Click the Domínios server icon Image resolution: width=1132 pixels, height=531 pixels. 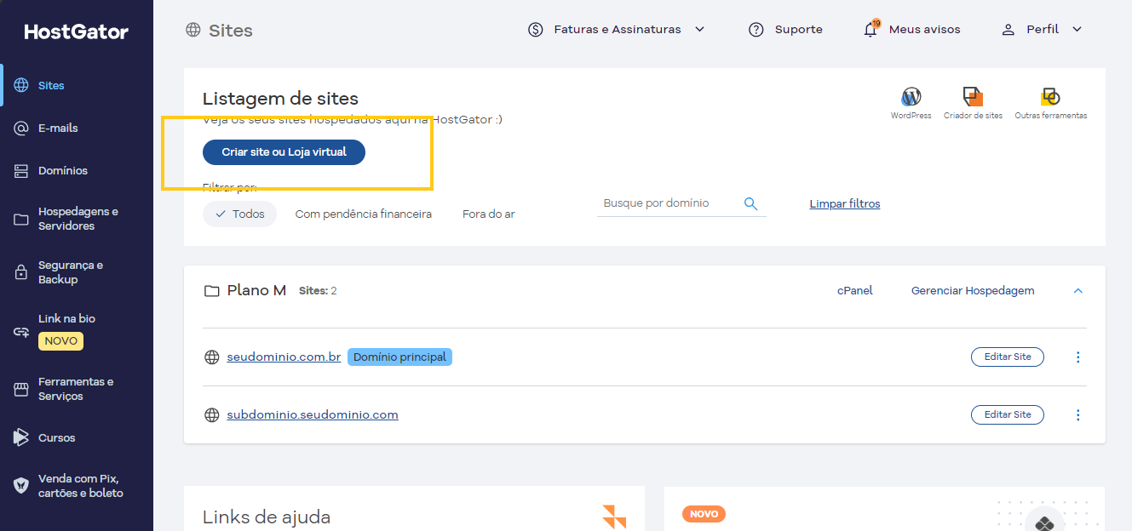21,171
